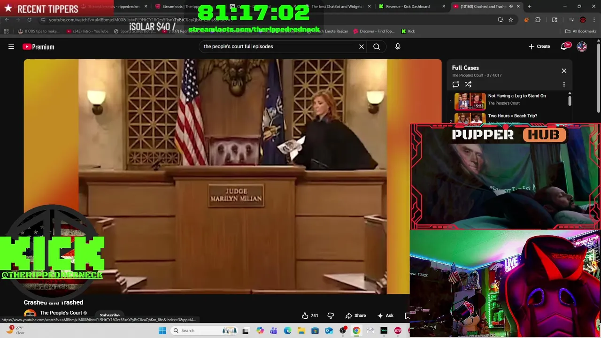The width and height of the screenshot is (601, 338).
Task: Dislike the video
Action: pos(331,315)
